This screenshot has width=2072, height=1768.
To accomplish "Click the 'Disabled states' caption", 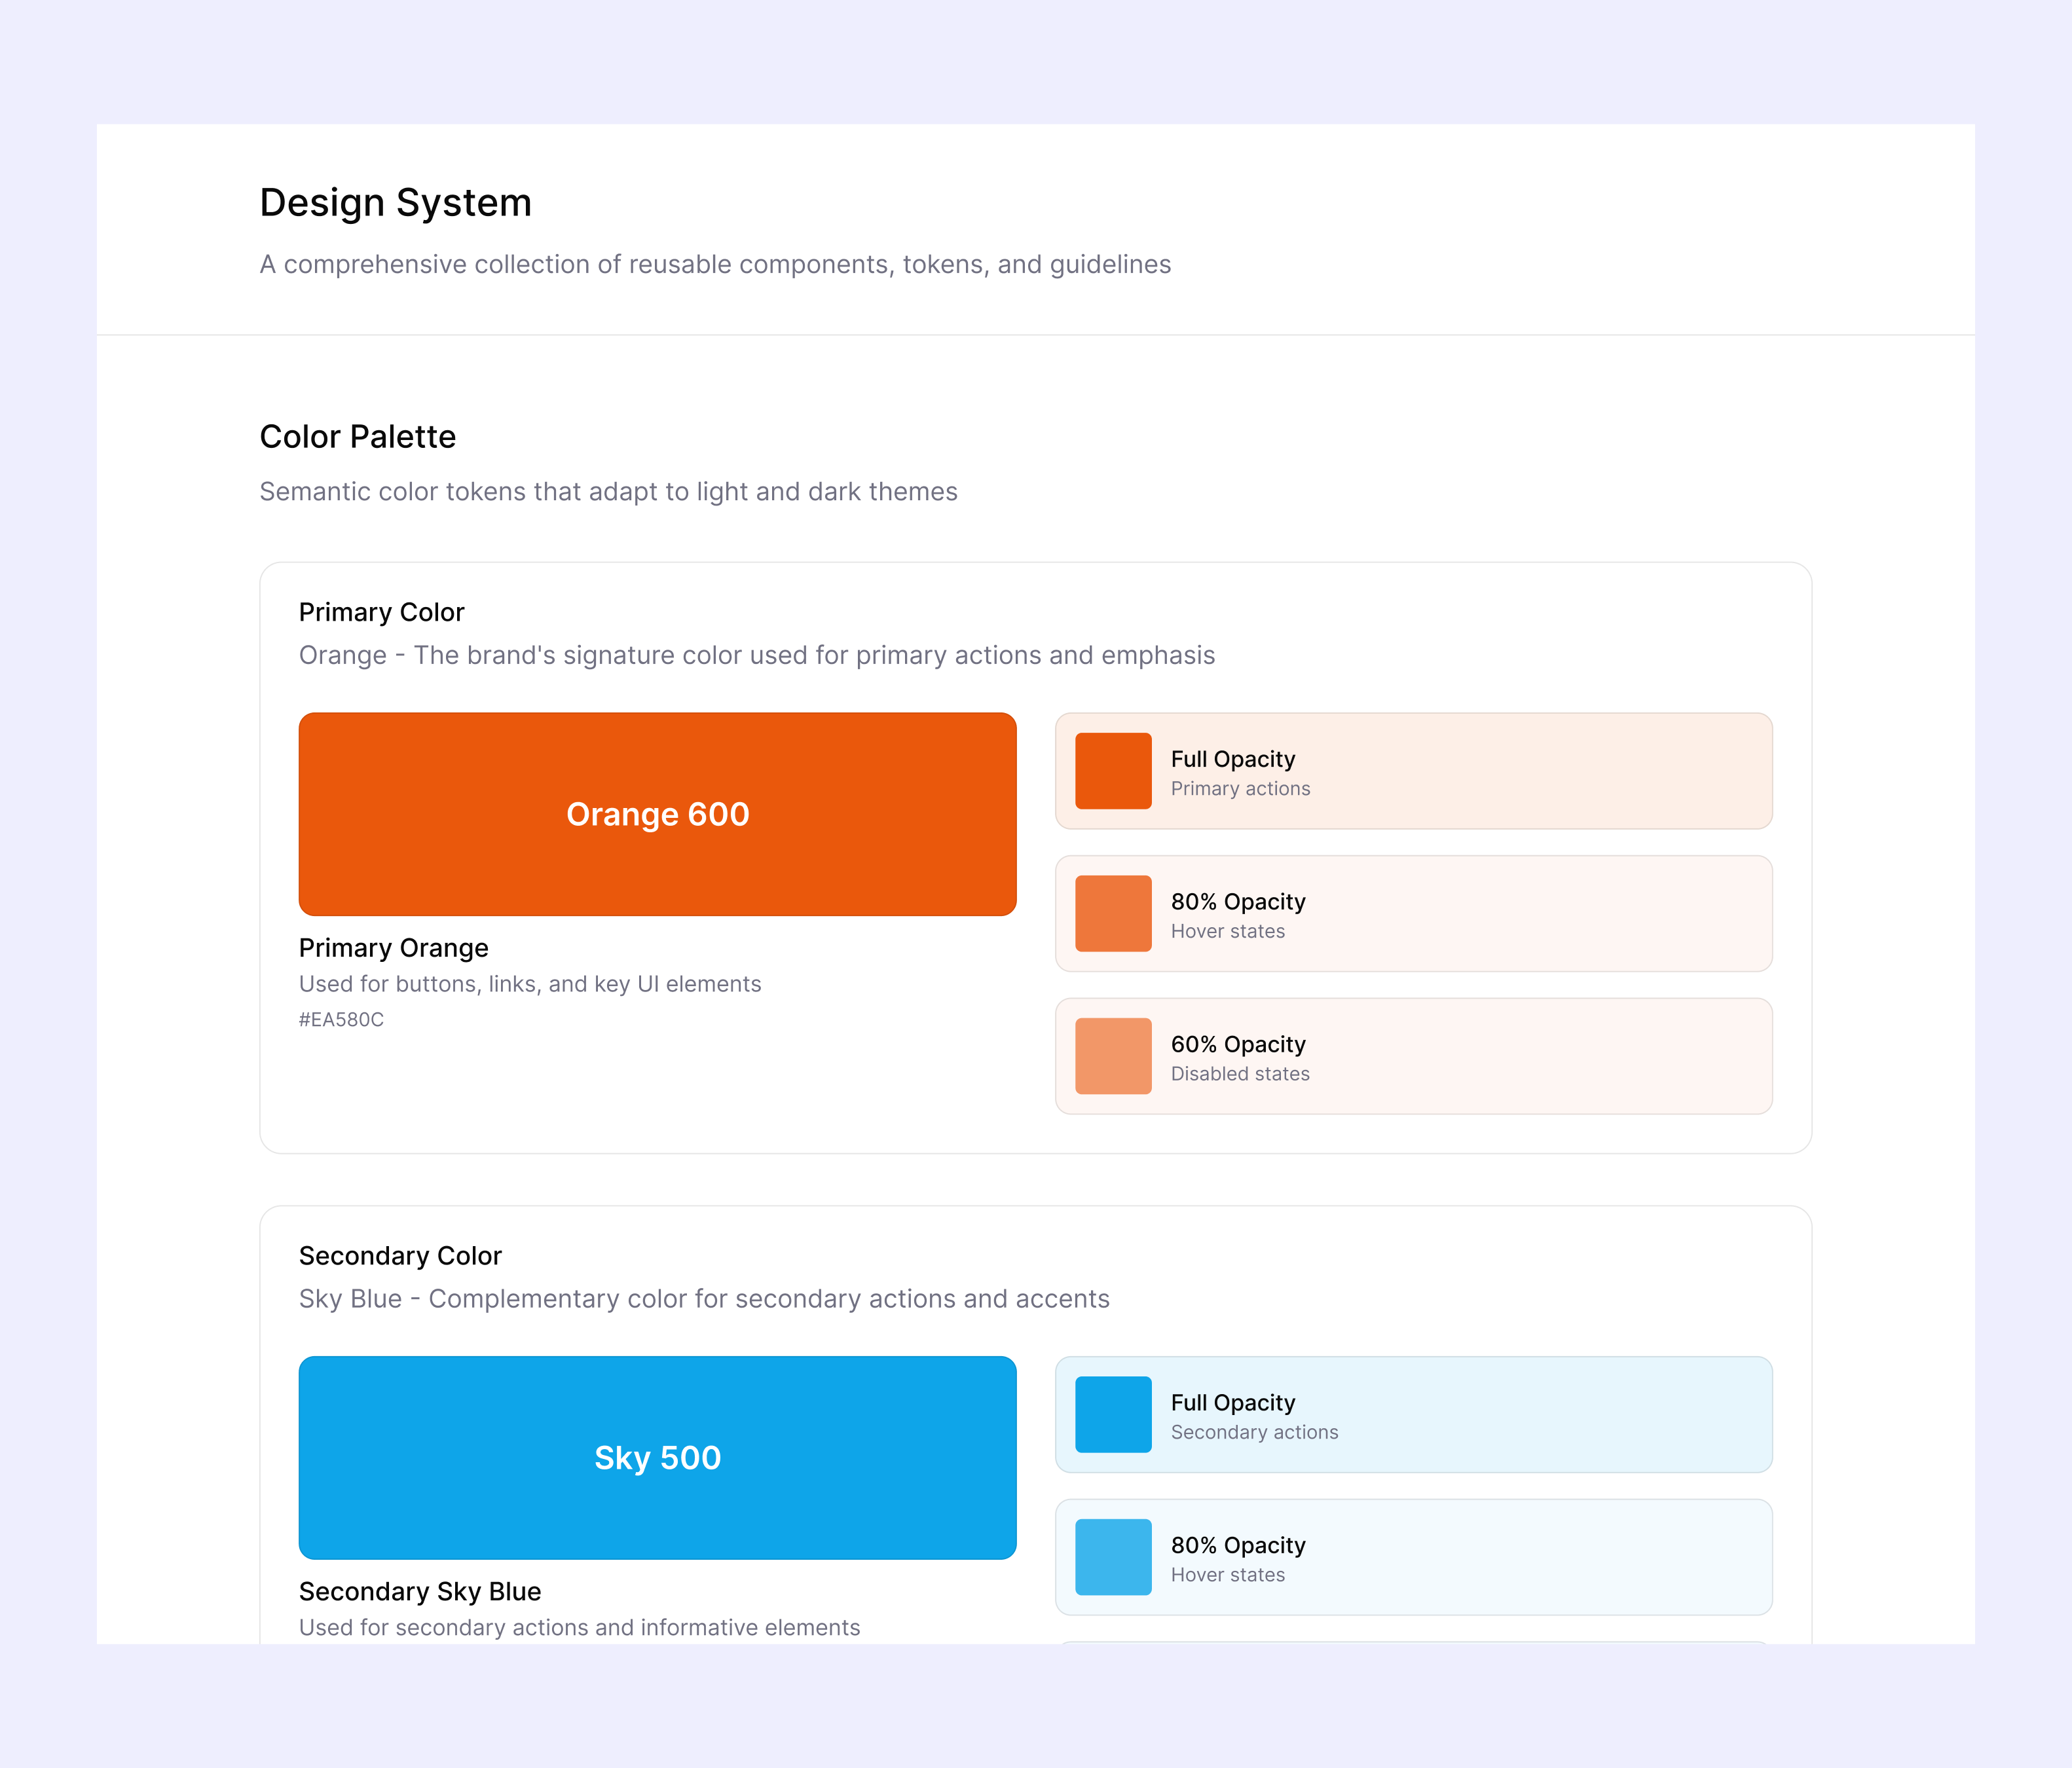I will click(x=1240, y=1074).
